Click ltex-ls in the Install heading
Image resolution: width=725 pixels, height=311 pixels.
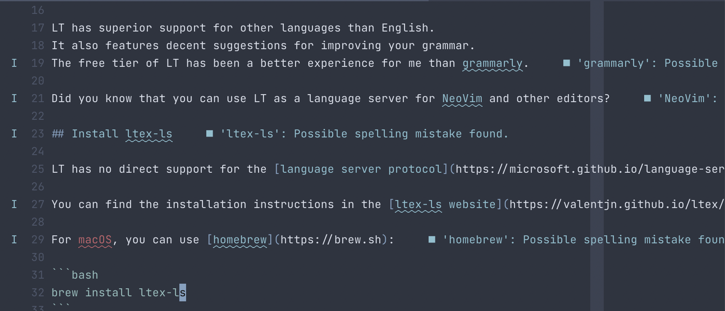click(149, 134)
